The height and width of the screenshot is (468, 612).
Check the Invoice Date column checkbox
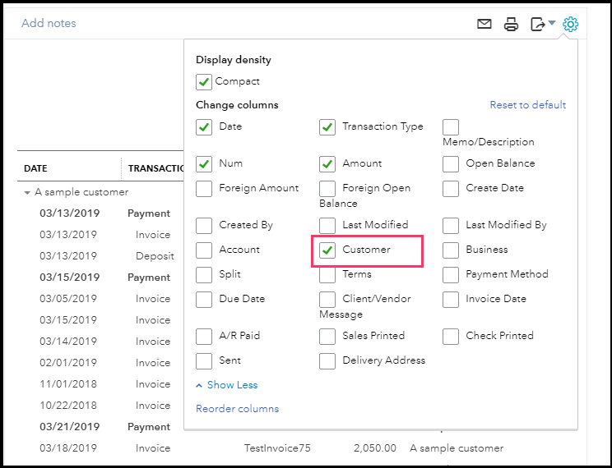[x=451, y=299]
